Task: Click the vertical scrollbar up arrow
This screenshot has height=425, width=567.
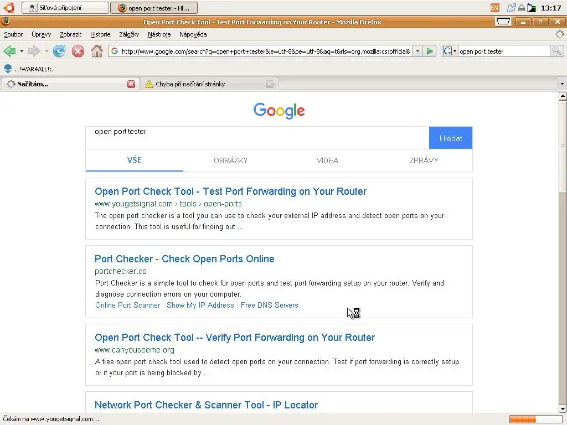Action: (563, 96)
